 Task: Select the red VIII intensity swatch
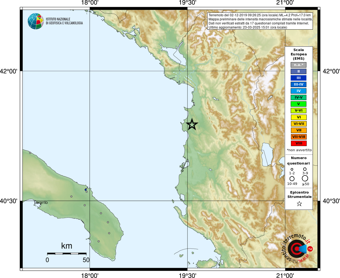299,143
